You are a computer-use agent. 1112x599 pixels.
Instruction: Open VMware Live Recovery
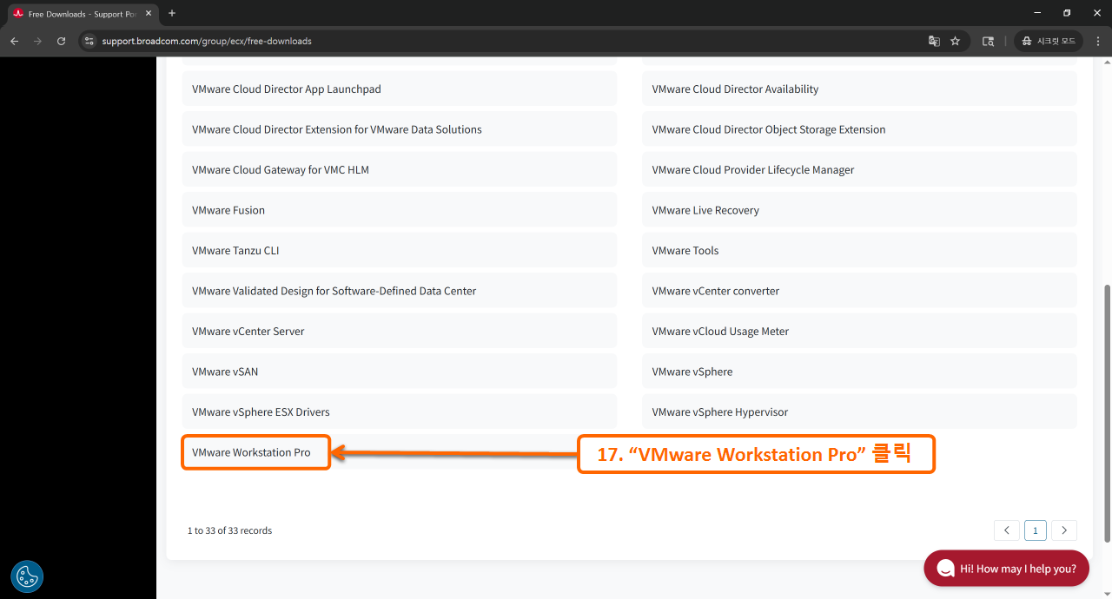[859, 210]
